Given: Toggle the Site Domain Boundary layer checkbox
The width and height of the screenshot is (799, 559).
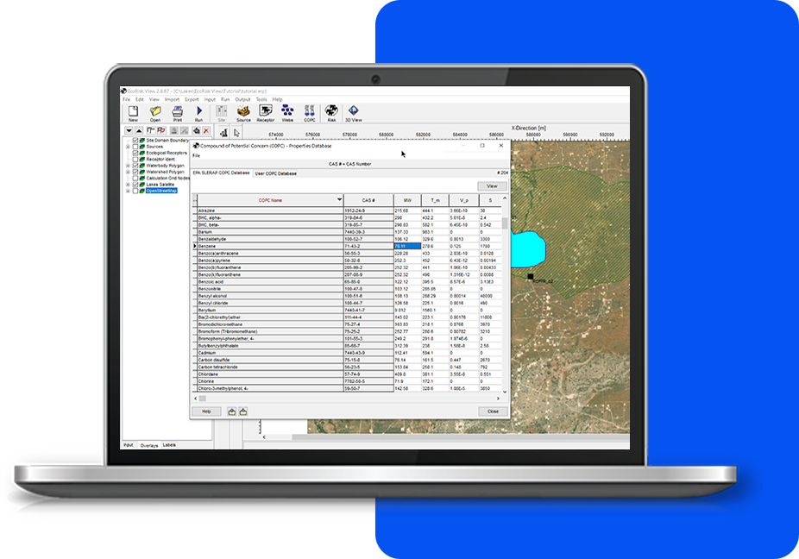Looking at the screenshot, I should pos(135,141).
